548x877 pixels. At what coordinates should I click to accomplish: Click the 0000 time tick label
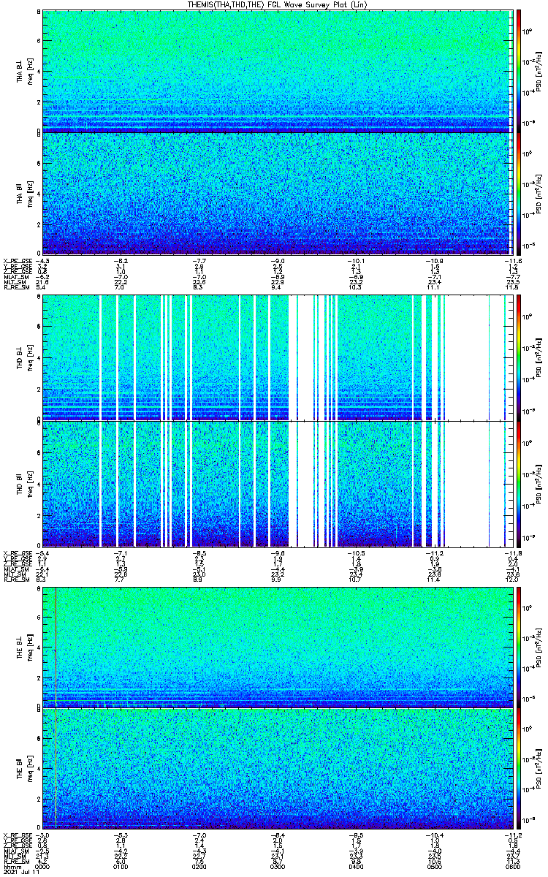pyautogui.click(x=42, y=867)
